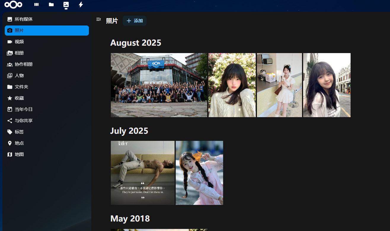This screenshot has width=390, height=231.
Task: Open the Dashboard app icon in top bar
Action: [36, 4]
